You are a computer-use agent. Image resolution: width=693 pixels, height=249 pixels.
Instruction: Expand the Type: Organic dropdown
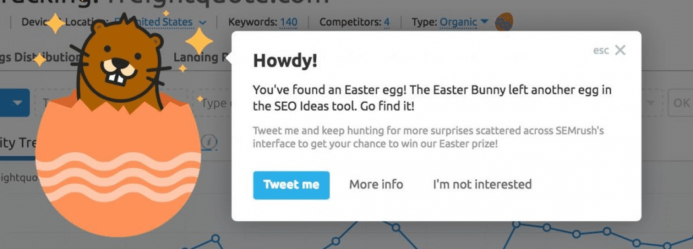[x=463, y=22]
